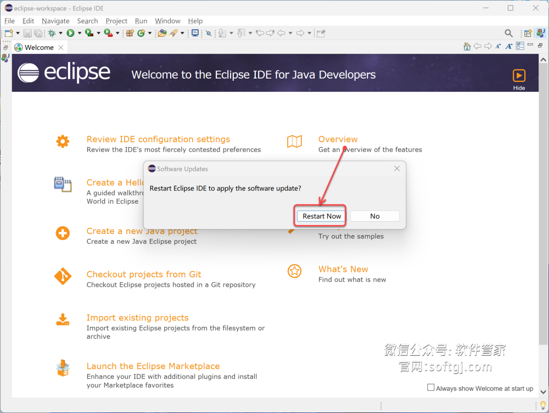Image resolution: width=549 pixels, height=413 pixels.
Task: Open Review IDE configuration settings link
Action: pyautogui.click(x=158, y=139)
